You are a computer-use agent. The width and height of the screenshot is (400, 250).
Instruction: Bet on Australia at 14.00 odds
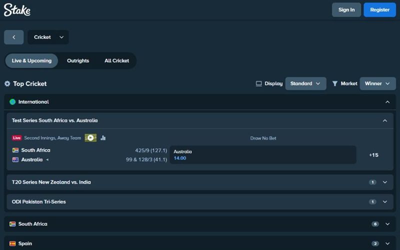point(263,155)
